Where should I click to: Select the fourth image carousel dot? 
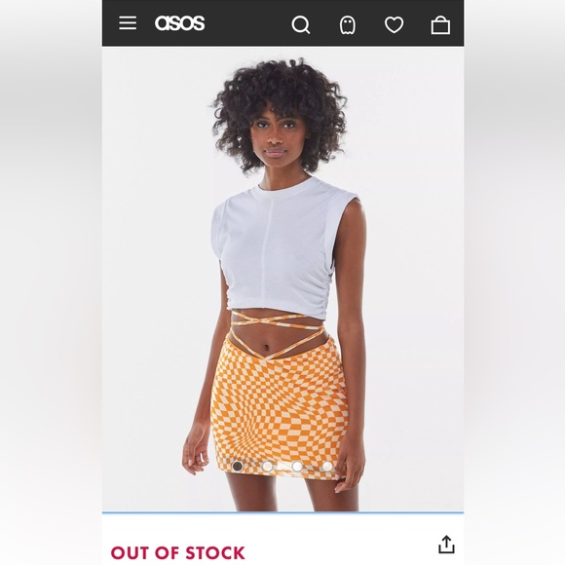tap(327, 467)
